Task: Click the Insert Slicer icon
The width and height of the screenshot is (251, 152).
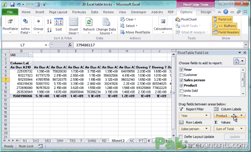Action: (73, 22)
